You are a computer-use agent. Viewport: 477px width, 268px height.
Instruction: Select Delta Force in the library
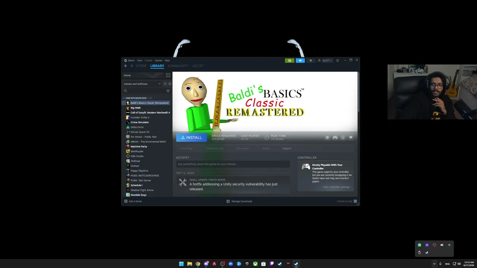point(146,127)
